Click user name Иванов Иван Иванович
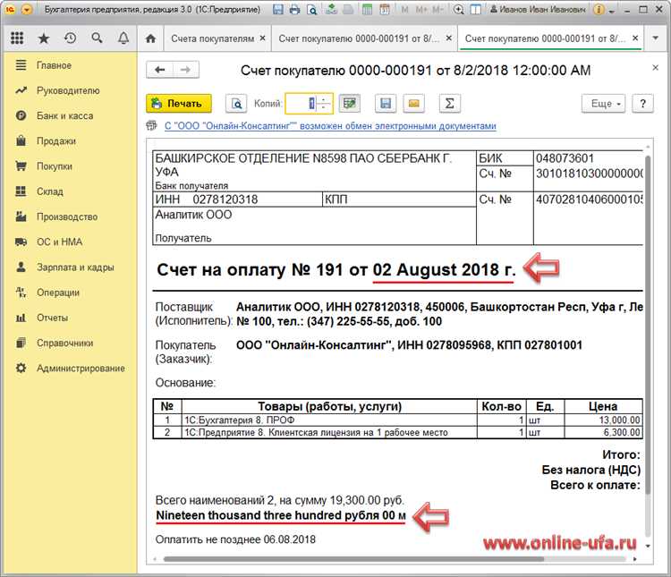Image resolution: width=671 pixels, height=577 pixels. click(542, 9)
